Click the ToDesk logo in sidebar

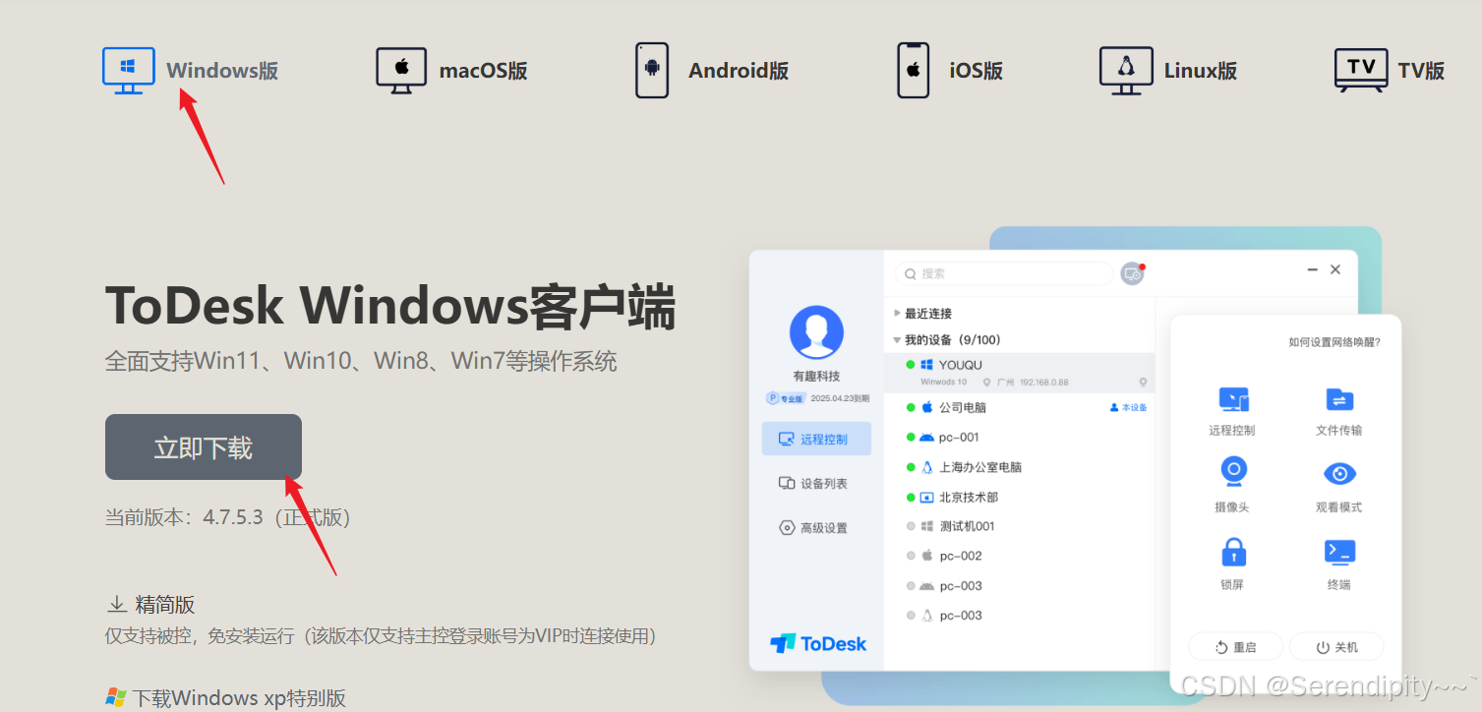[818, 643]
